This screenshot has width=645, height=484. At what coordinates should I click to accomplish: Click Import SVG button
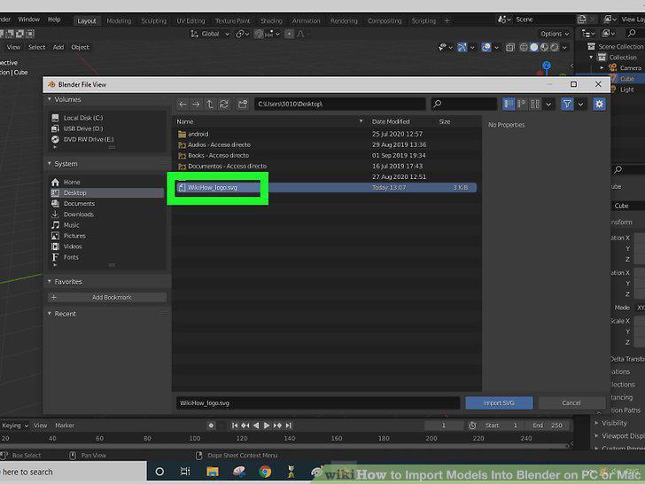[x=499, y=403]
